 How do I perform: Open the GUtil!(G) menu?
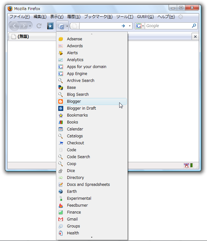pos(145,17)
